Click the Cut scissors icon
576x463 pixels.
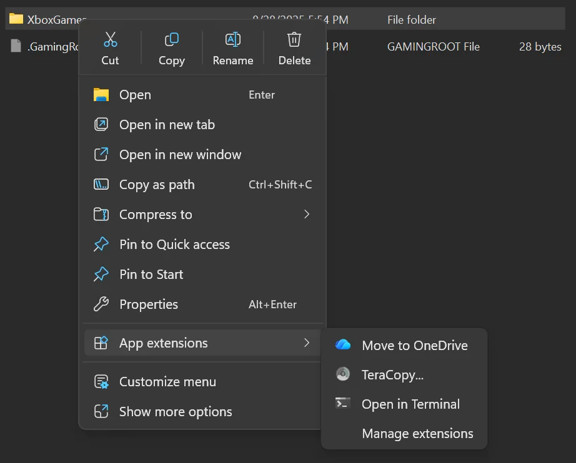110,39
